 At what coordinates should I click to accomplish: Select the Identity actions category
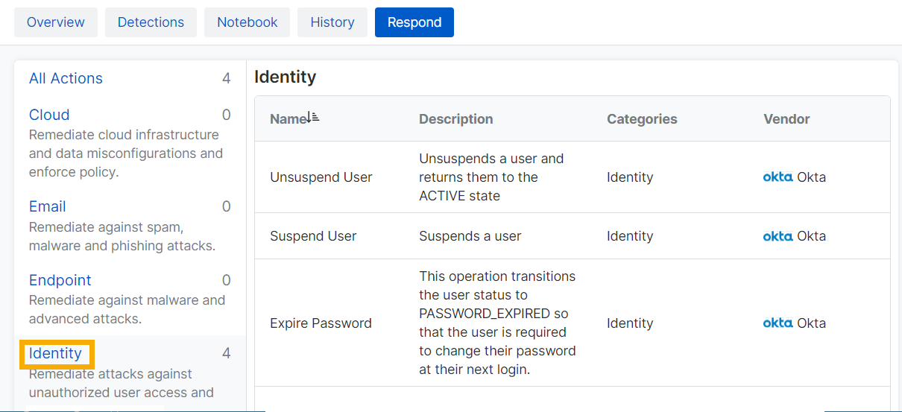pos(55,353)
